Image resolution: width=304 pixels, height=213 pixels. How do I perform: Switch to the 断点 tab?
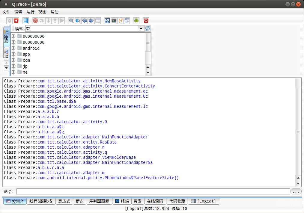click(79, 201)
